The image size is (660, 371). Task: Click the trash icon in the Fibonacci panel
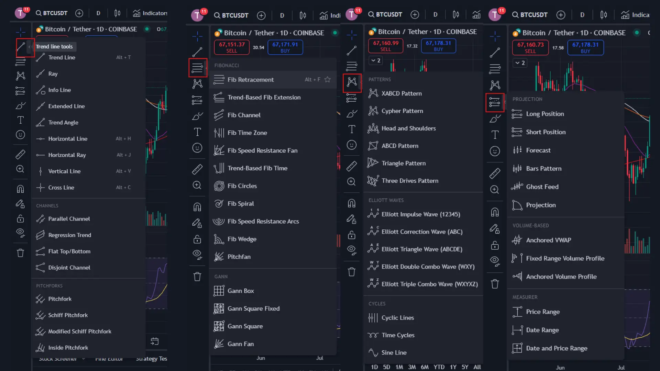tap(197, 277)
